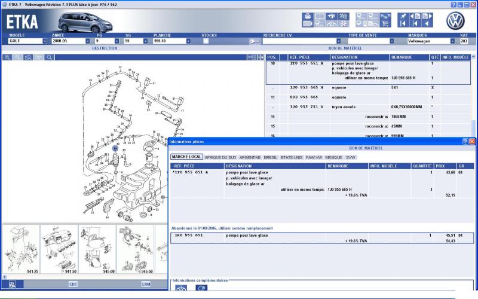Screen dimensions: 478x299
Task: Switch to the MEXIQUE tab
Action: pyautogui.click(x=333, y=157)
